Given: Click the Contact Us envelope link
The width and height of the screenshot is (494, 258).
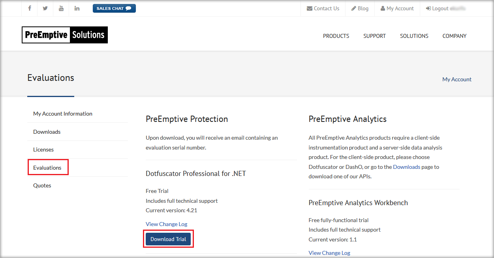Looking at the screenshot, I should click(x=323, y=8).
